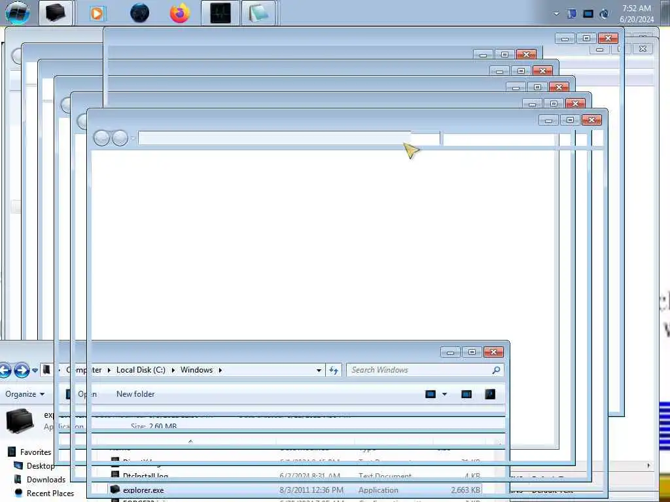Image resolution: width=670 pixels, height=502 pixels.
Task: Open the Windows Start orb
Action: pyautogui.click(x=18, y=13)
